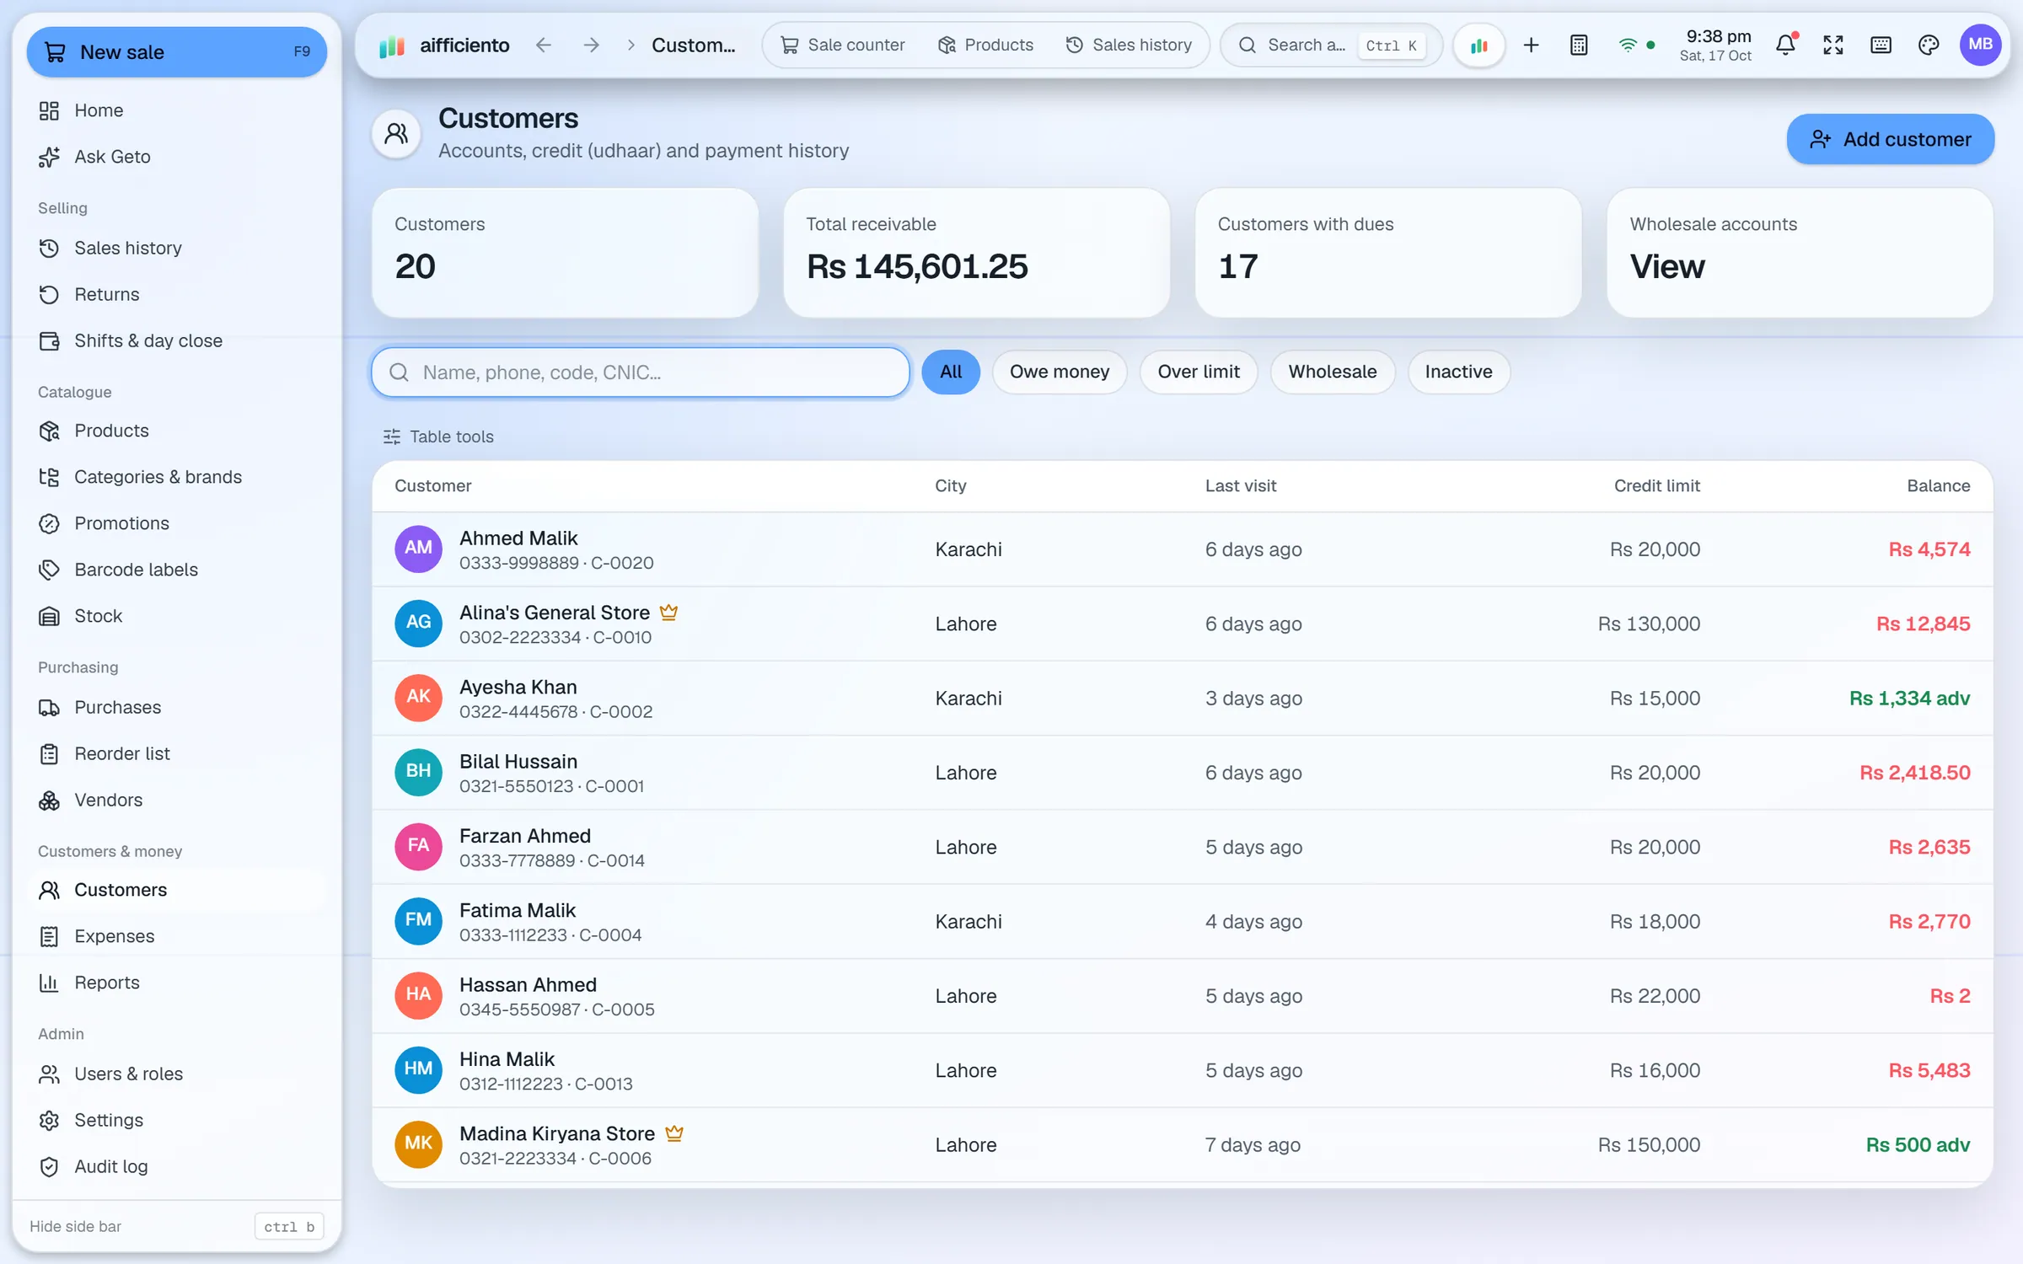Open Audit log in sidebar

click(x=175, y=1166)
